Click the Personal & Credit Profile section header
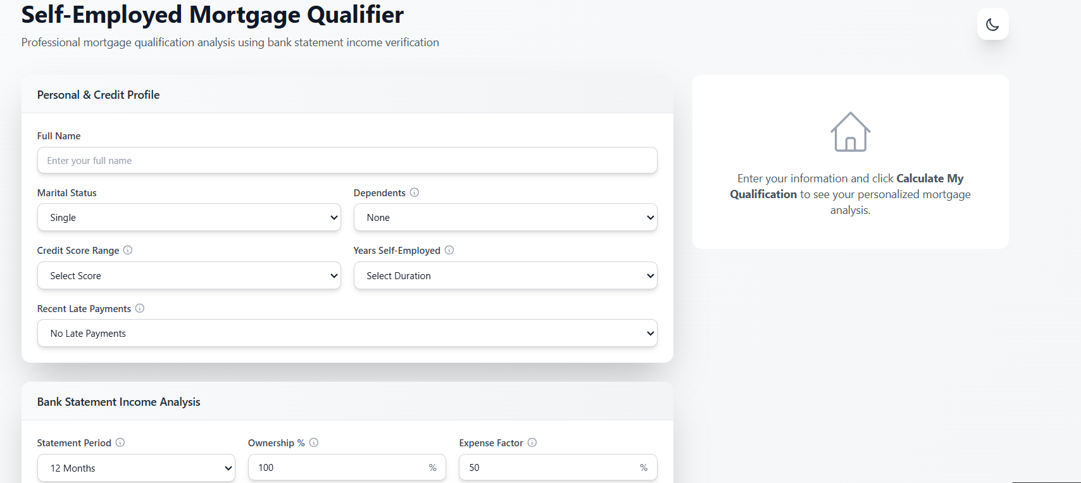 point(98,95)
